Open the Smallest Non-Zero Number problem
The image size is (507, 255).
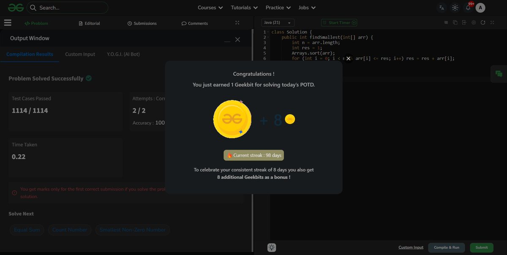coord(133,230)
